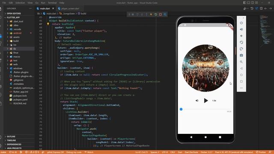The width and height of the screenshot is (274, 154).
Task: Click Debug my code in status bar
Action: [x=74, y=152]
